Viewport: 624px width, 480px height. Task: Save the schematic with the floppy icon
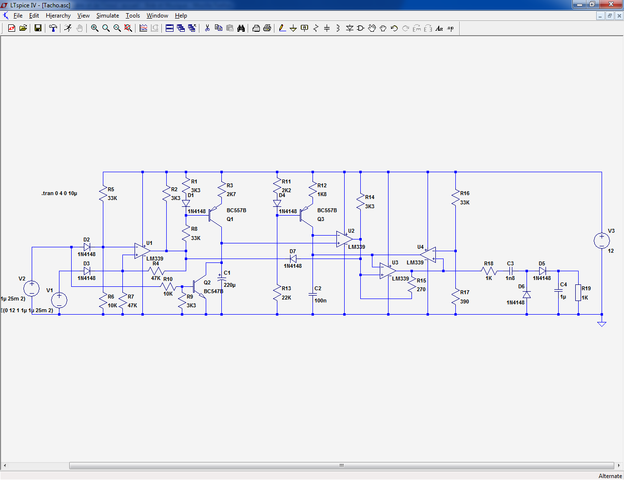(38, 28)
